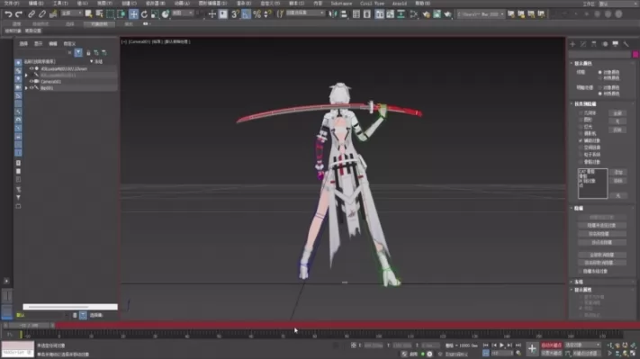Choose the Select Object arrow tool
640x359 pixels.
pos(88,14)
